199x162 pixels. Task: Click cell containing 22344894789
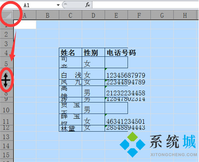[x=116, y=82]
